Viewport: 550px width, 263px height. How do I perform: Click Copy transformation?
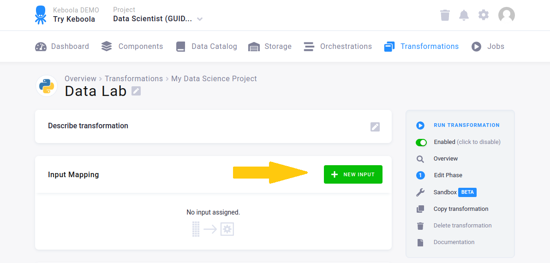click(460, 209)
